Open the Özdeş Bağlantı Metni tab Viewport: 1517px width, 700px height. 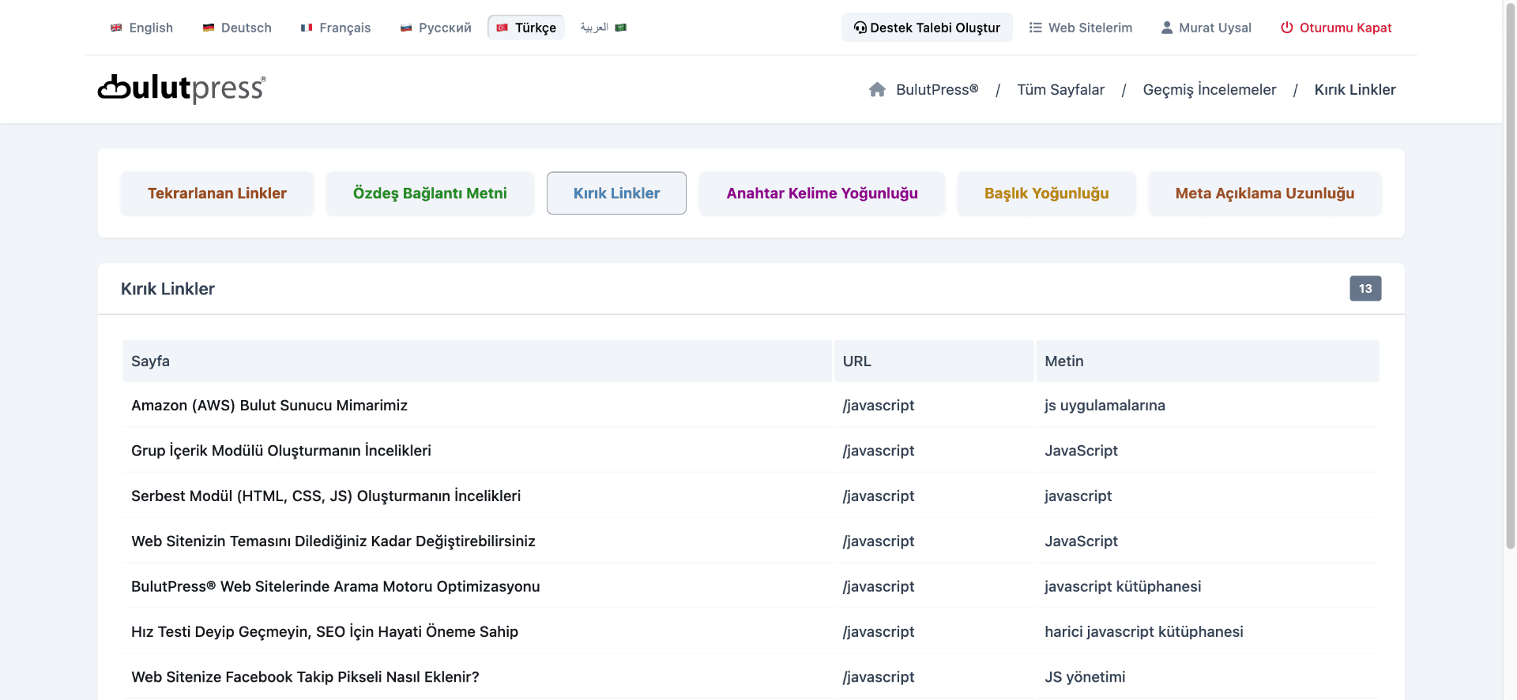coord(430,193)
